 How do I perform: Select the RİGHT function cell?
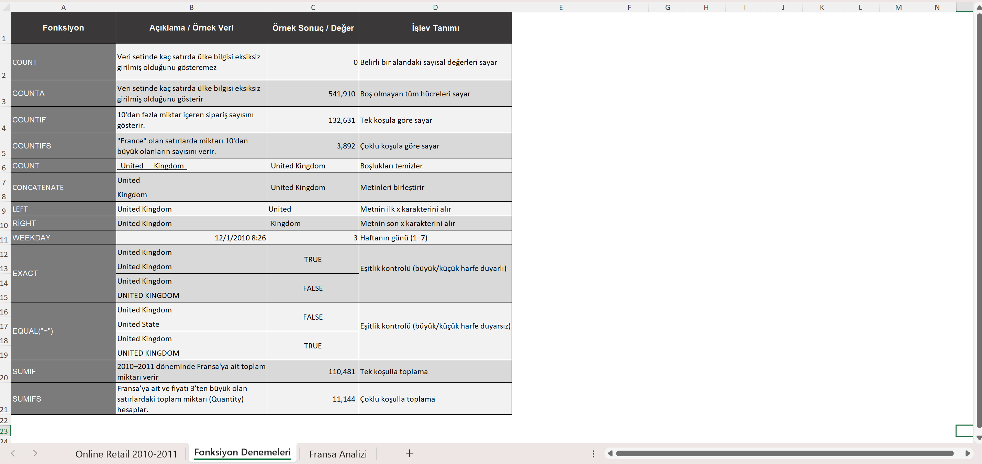(63, 224)
